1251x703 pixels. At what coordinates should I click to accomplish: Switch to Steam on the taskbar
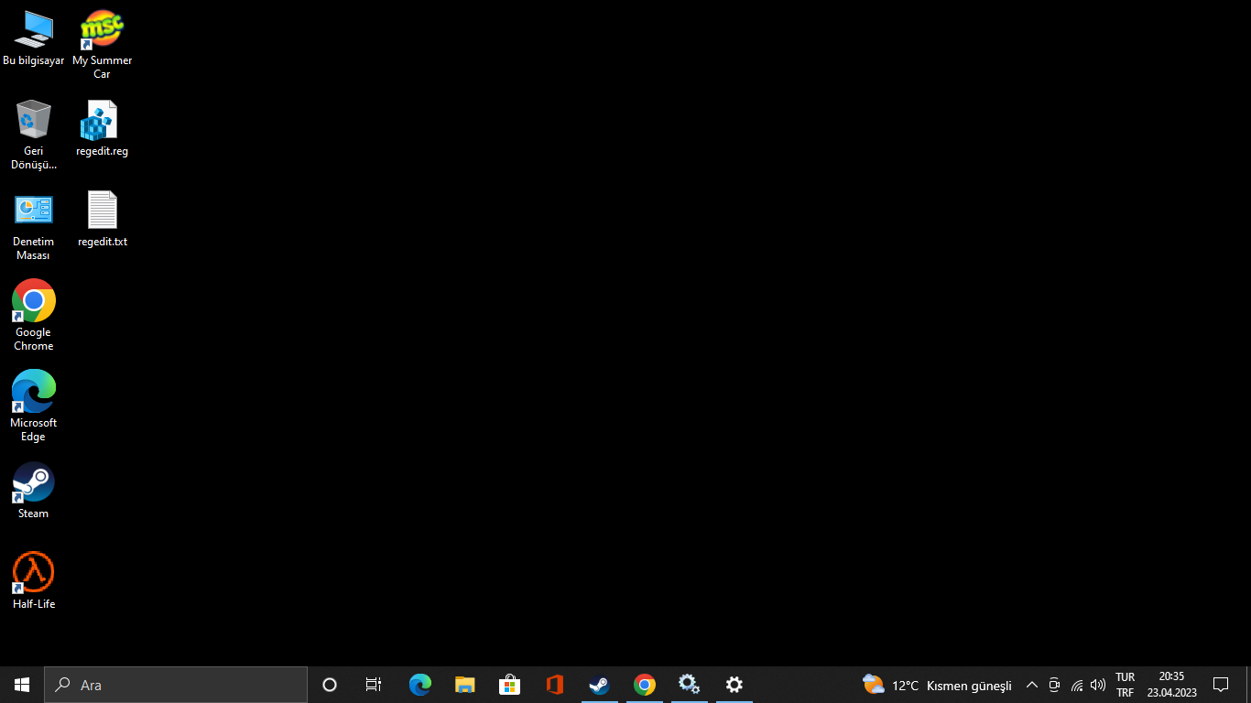point(599,685)
